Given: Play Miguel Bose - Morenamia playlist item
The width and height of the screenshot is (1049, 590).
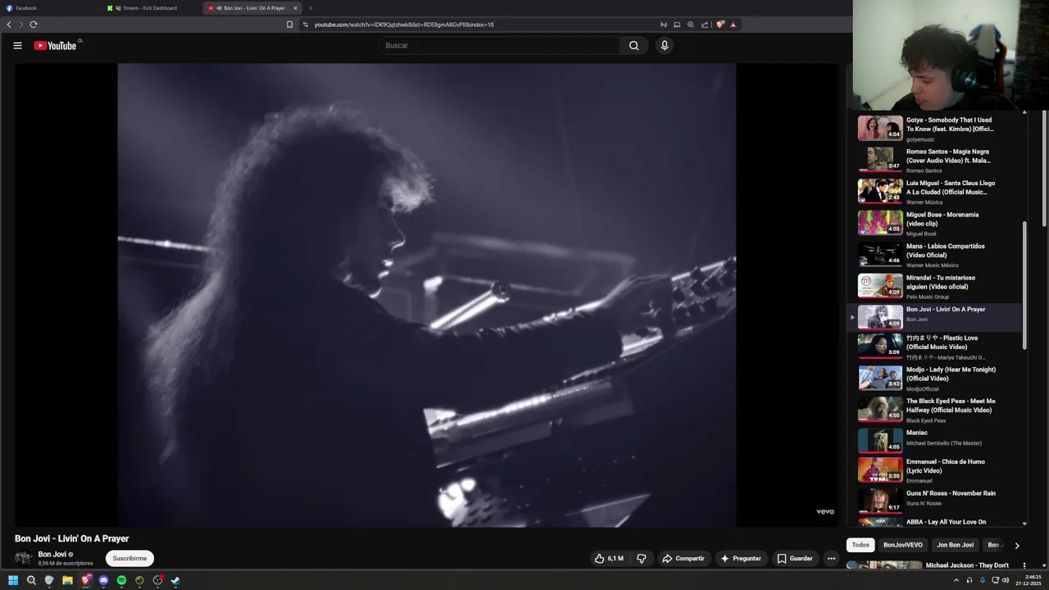Looking at the screenshot, I should [x=934, y=223].
